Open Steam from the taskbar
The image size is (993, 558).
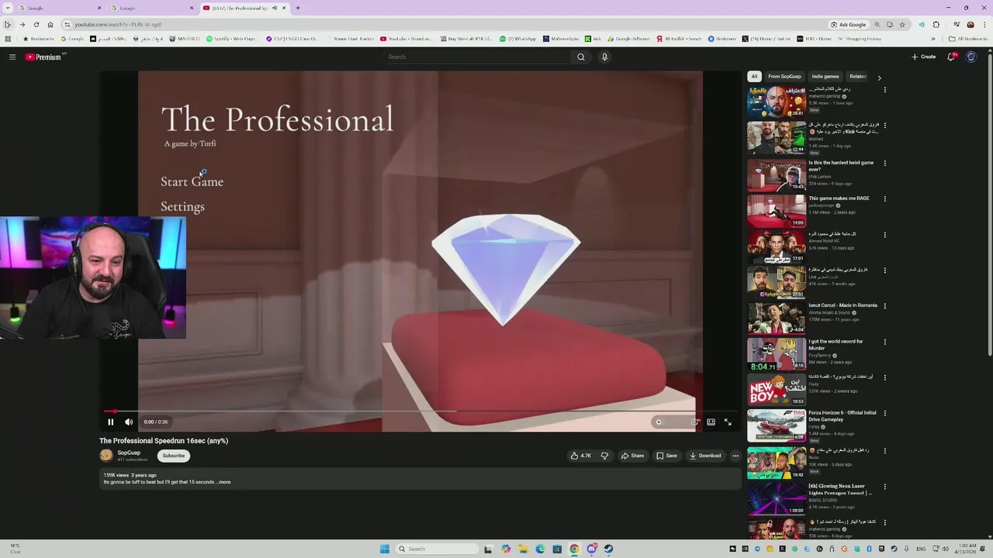(608, 549)
